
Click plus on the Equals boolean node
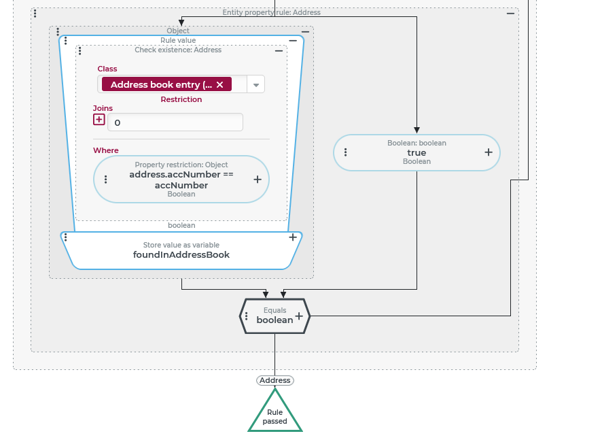click(299, 316)
